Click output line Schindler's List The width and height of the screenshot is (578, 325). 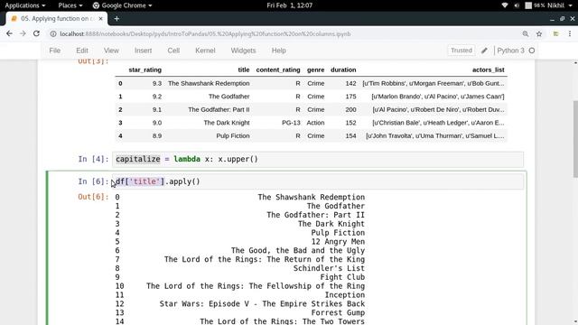point(329,268)
